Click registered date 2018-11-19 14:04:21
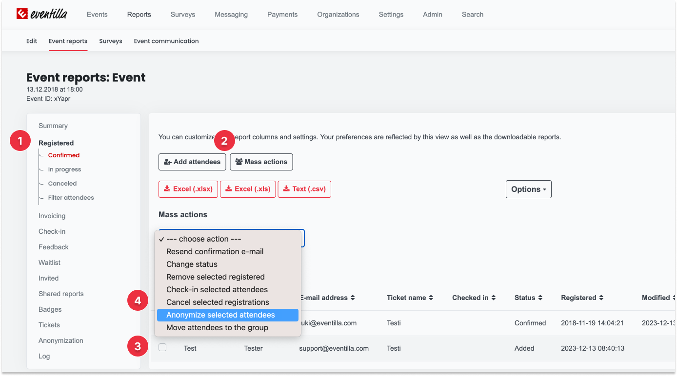 593,323
